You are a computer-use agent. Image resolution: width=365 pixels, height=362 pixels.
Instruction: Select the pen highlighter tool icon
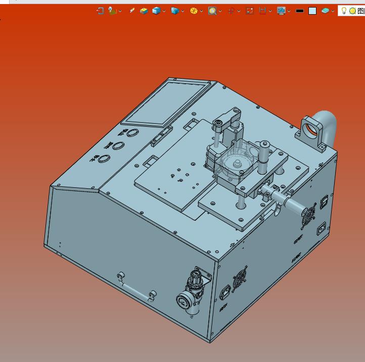(x=132, y=11)
